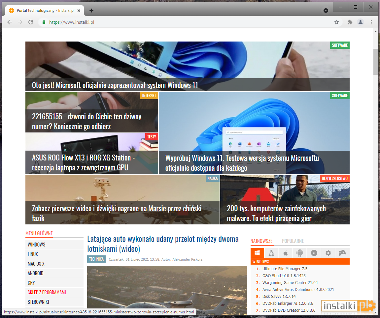Expand the tab search dropdown arrow

pyautogui.click(x=326, y=11)
